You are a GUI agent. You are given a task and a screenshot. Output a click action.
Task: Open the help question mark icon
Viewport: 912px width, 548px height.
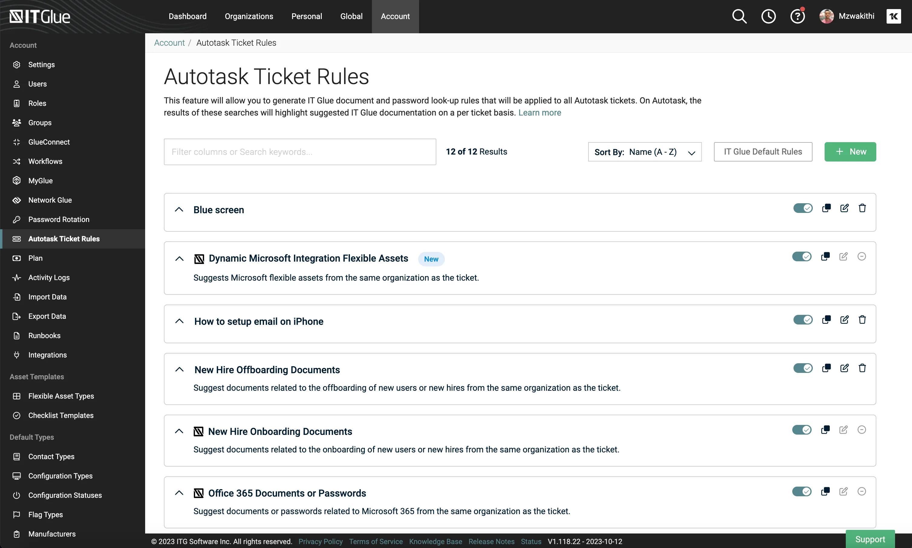coord(797,16)
